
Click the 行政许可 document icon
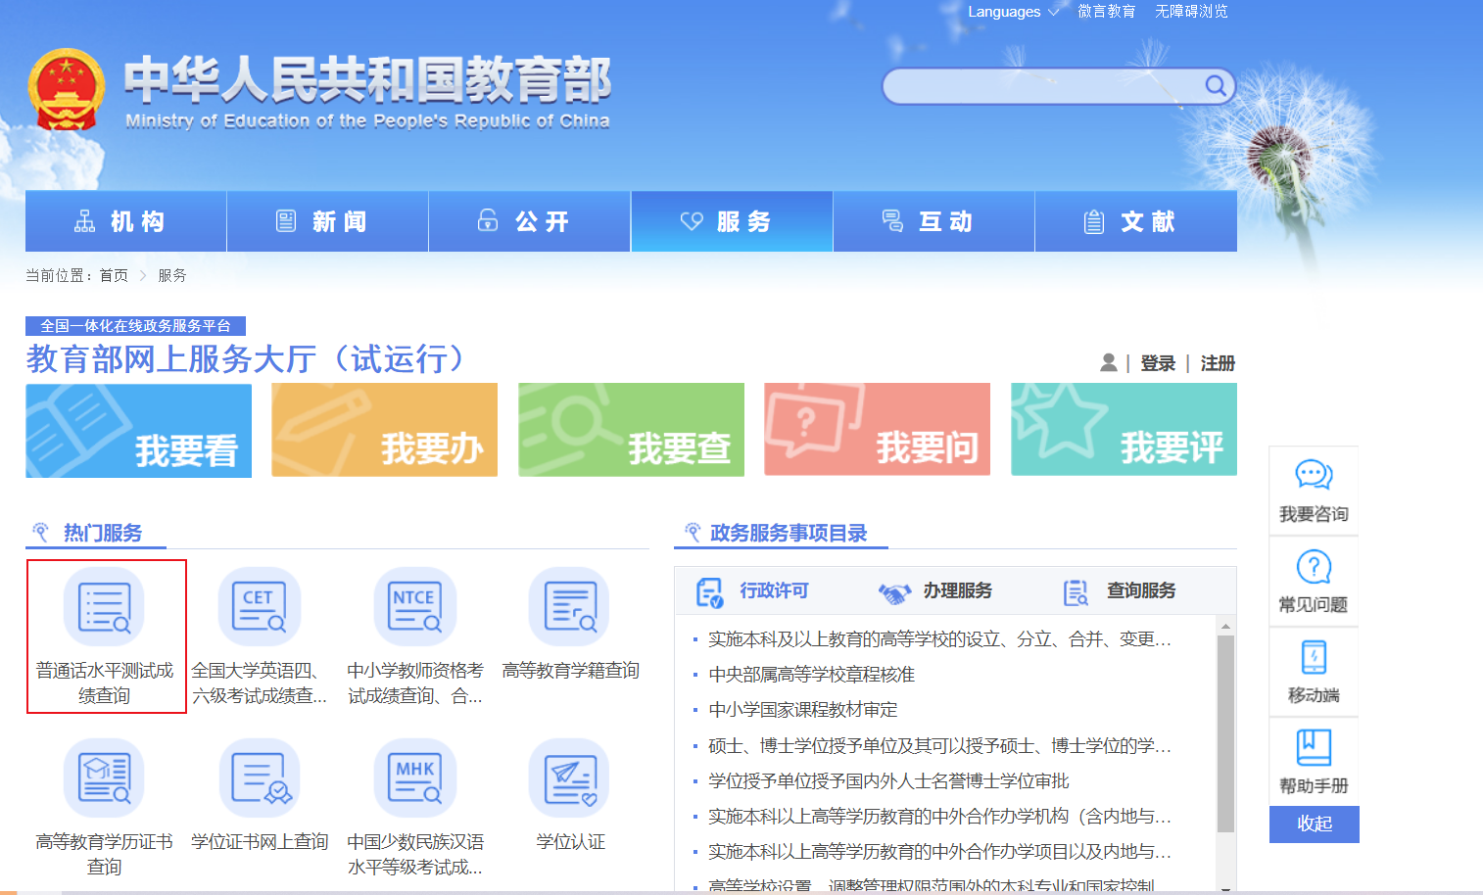(709, 592)
